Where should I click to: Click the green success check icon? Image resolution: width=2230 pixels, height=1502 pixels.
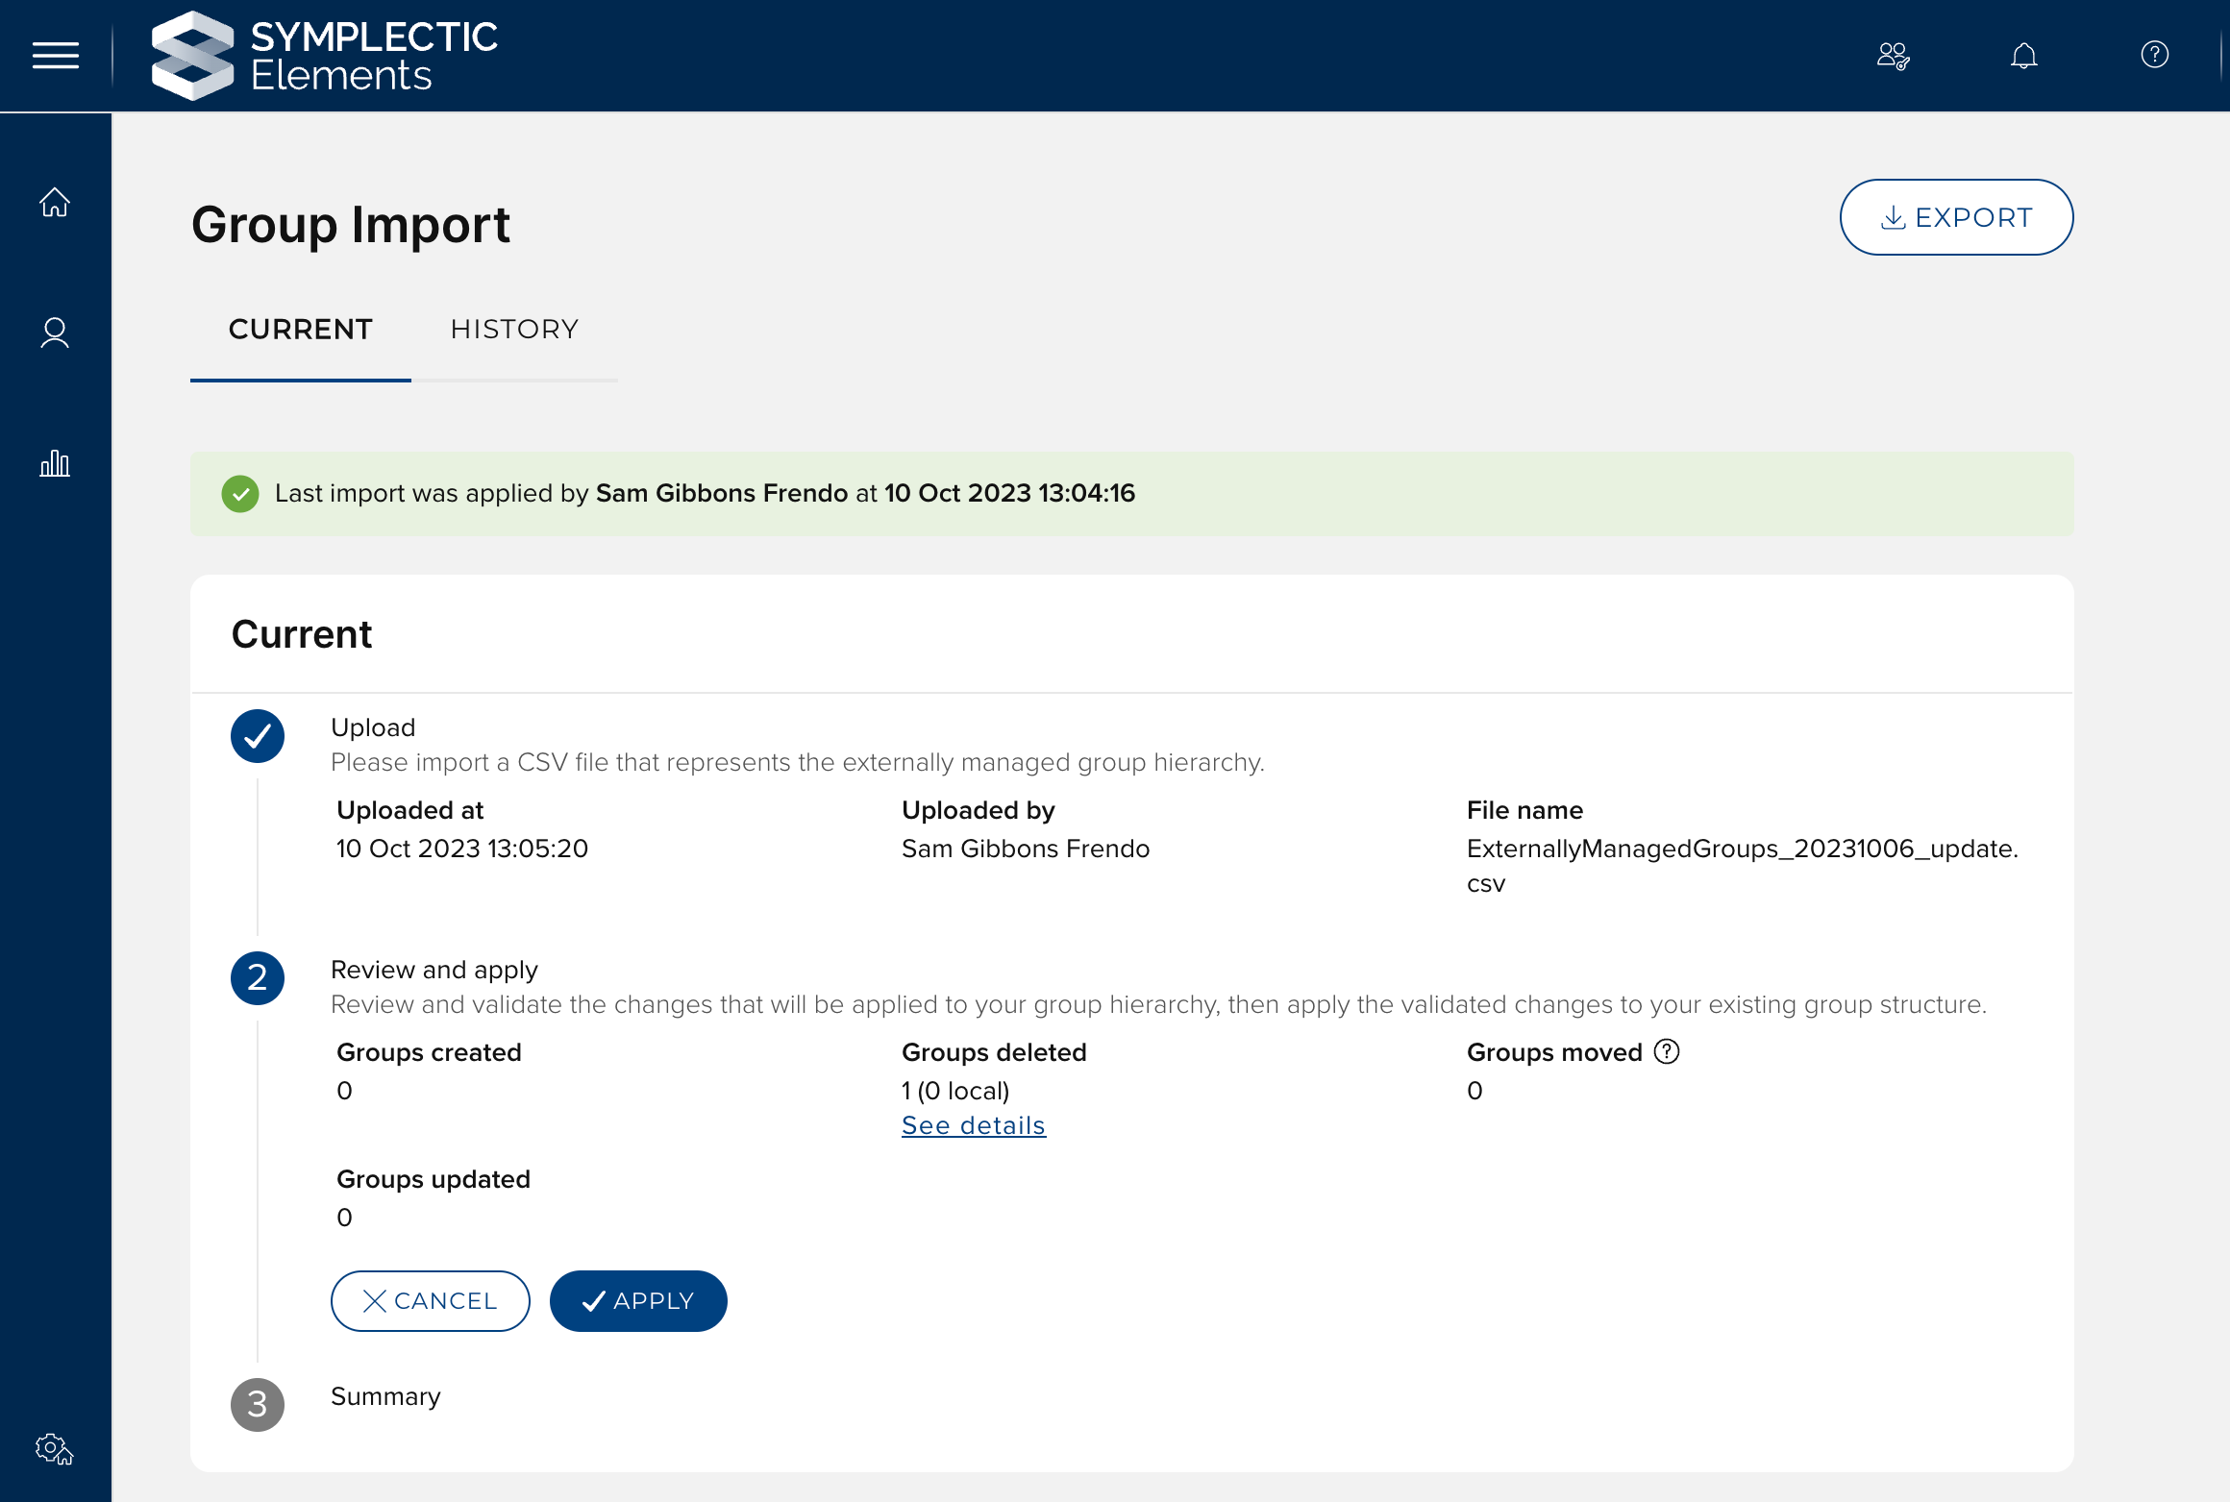240,494
